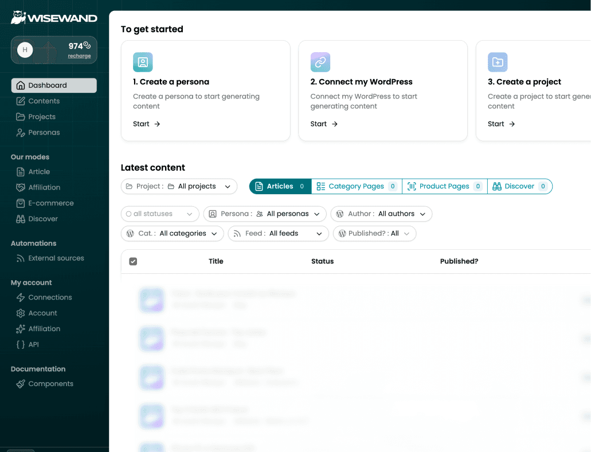Click the External sources automation icon
Screen dimensions: 591x452
click(21, 258)
